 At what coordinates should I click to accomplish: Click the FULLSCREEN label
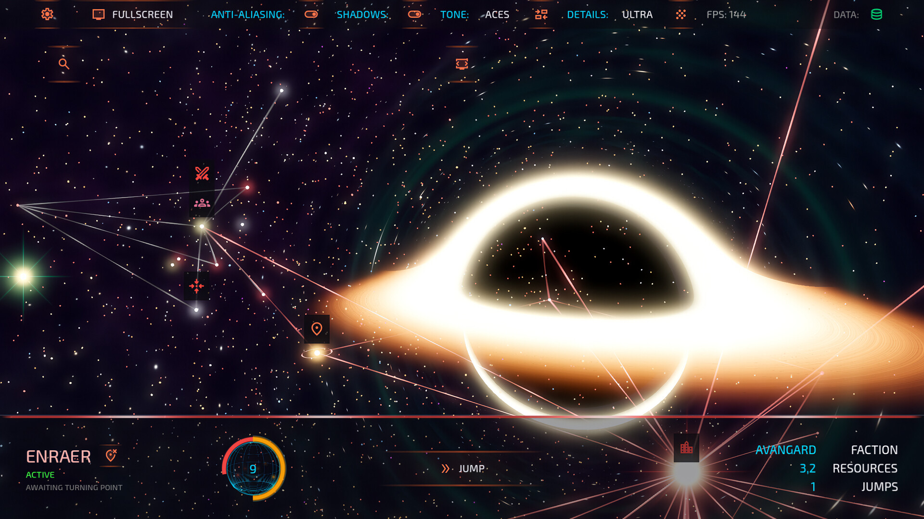point(142,15)
